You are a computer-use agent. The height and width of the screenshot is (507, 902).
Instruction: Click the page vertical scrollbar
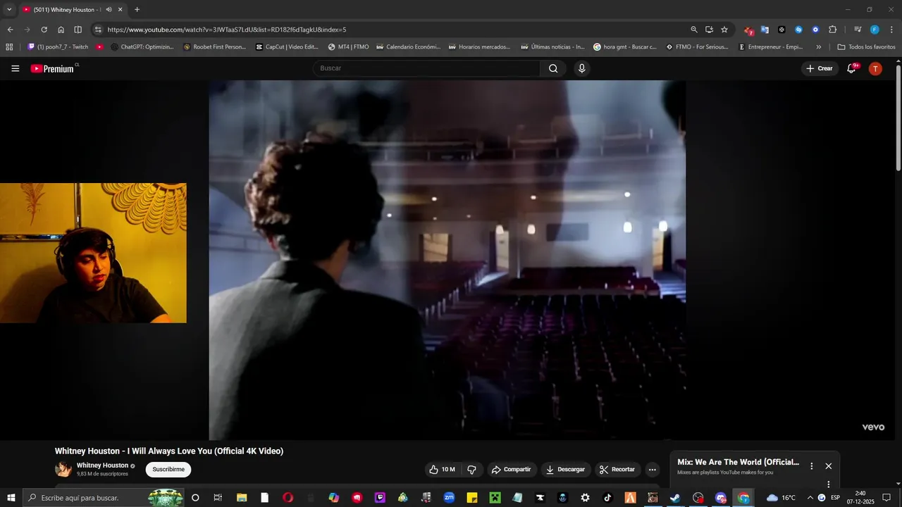point(898,118)
